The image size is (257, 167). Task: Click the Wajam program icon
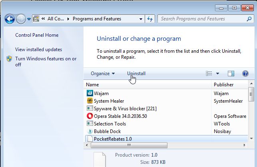pos(90,93)
